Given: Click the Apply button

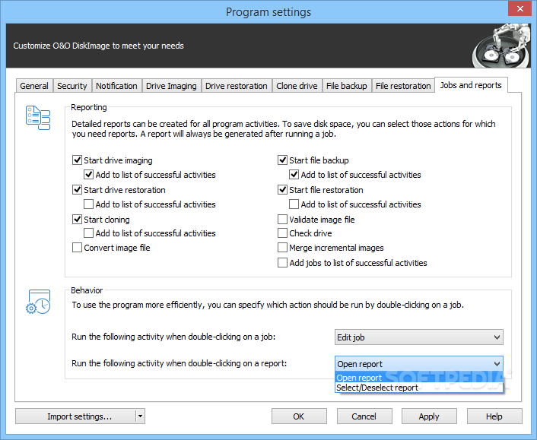Looking at the screenshot, I should tap(429, 416).
